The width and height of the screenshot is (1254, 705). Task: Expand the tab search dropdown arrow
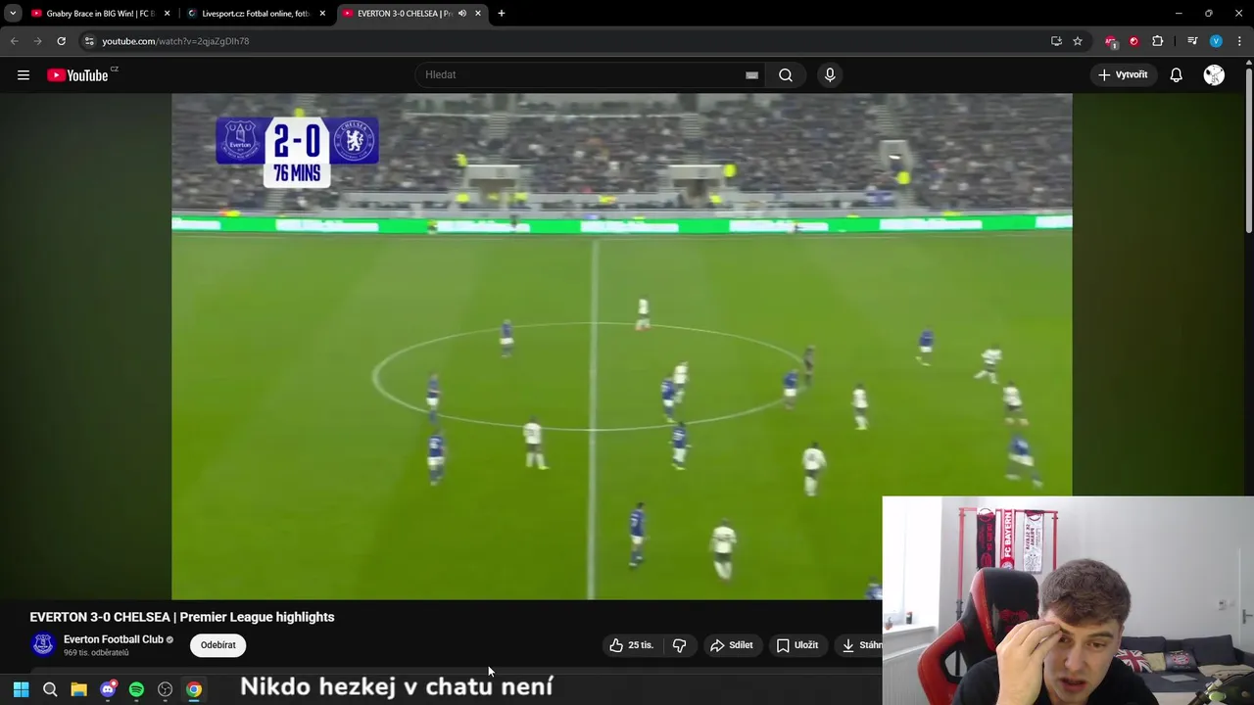pos(13,14)
